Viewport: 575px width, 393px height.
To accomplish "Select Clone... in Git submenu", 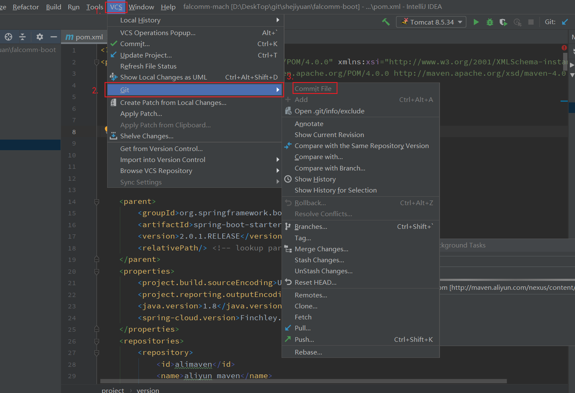I will (361, 306).
